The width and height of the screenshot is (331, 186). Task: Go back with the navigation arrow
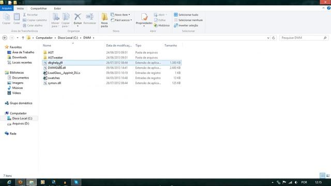pyautogui.click(x=5, y=38)
